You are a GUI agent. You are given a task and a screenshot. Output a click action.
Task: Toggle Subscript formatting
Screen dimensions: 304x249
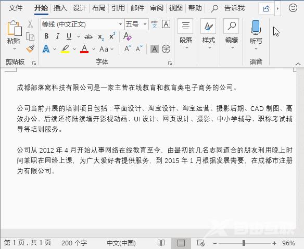pyautogui.click(x=101, y=36)
